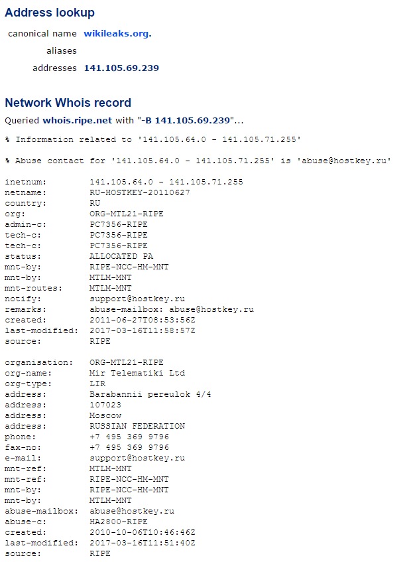
Task: Click the country value RU
Action: [95, 204]
